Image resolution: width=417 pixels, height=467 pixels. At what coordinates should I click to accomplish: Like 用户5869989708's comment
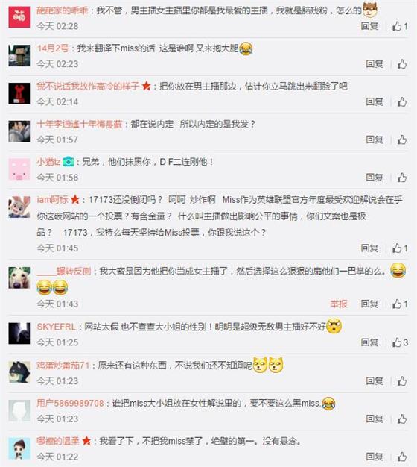402,419
